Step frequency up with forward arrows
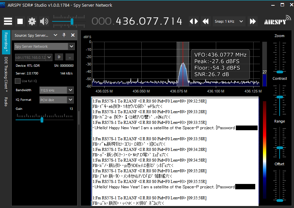The height and width of the screenshot is (208, 294). click(253, 21)
